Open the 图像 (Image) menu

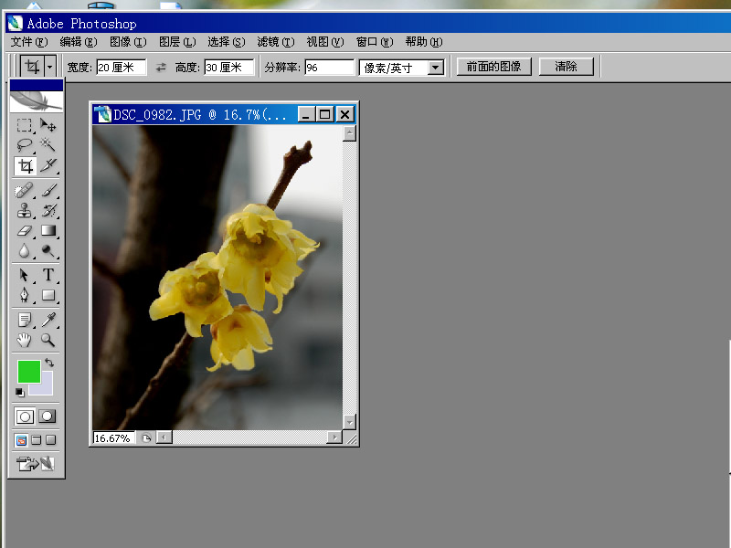(x=127, y=42)
